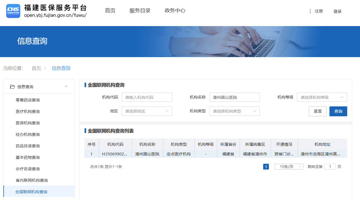Select 零售药店查询 in the sidebar
The height and width of the screenshot is (200, 360).
click(x=28, y=100)
